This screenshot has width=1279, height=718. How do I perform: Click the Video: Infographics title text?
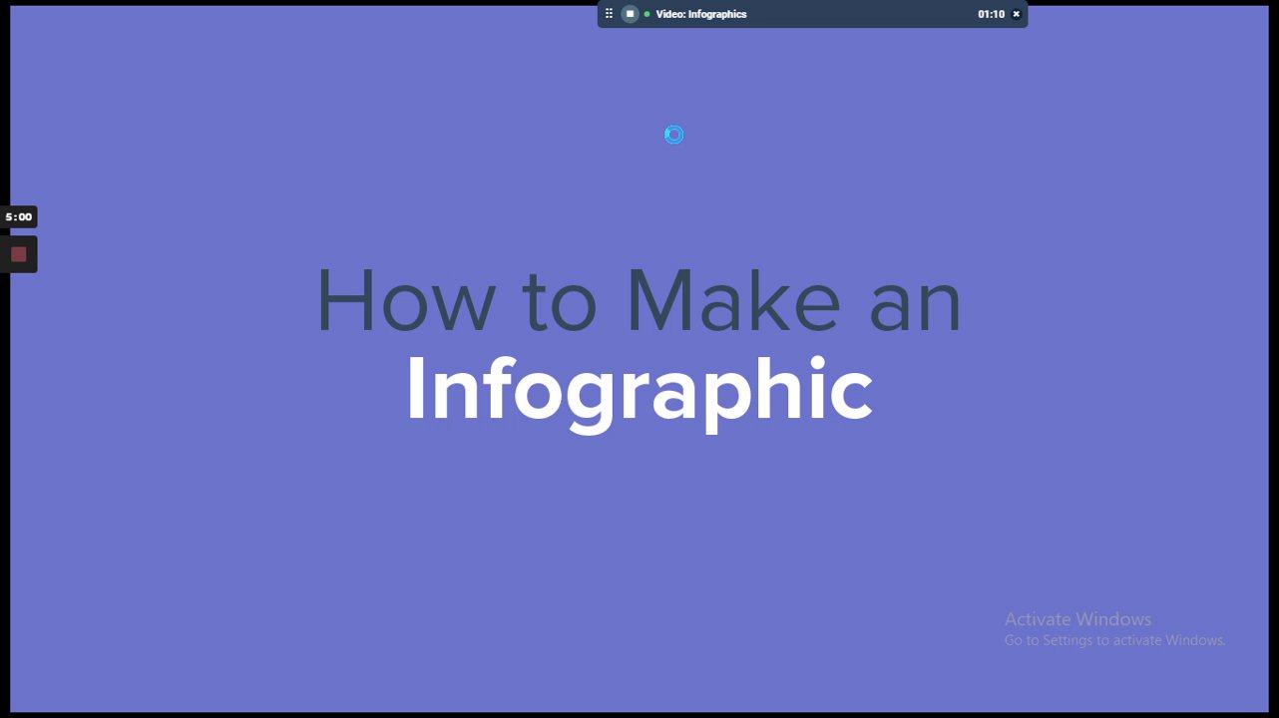tap(701, 14)
